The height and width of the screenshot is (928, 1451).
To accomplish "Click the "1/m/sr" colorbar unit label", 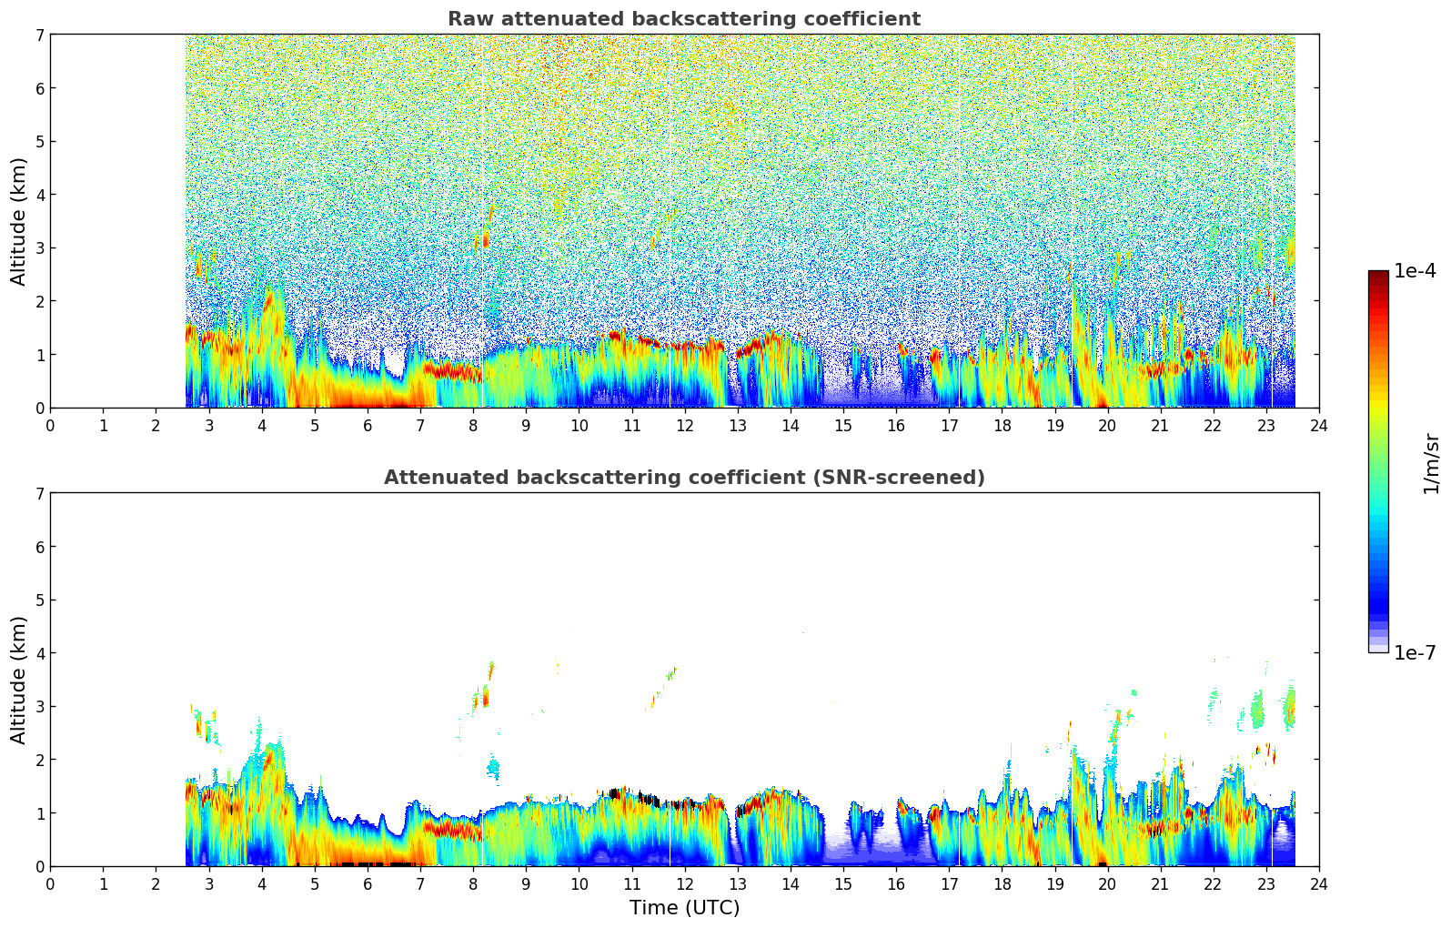I will click(1431, 463).
